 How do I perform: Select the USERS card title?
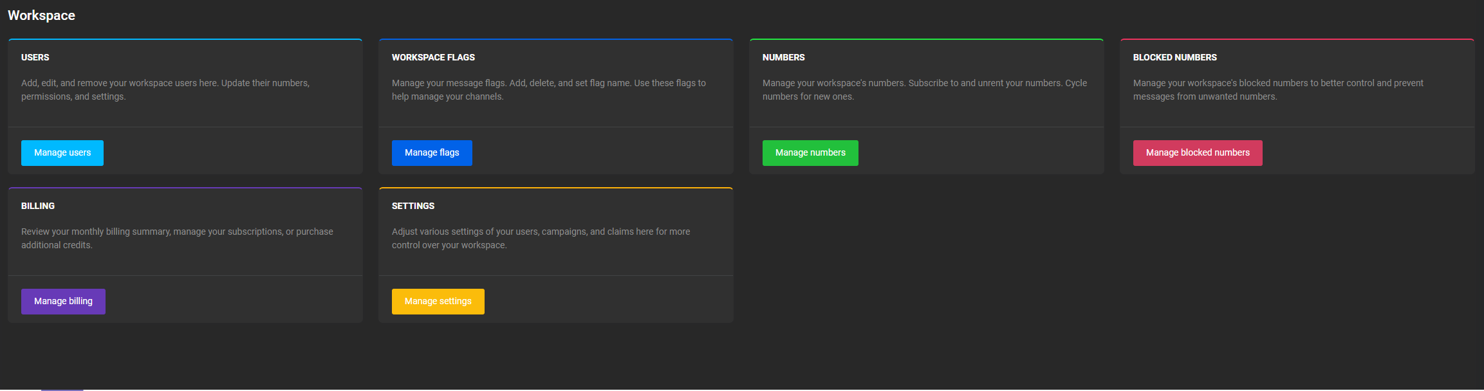[35, 57]
